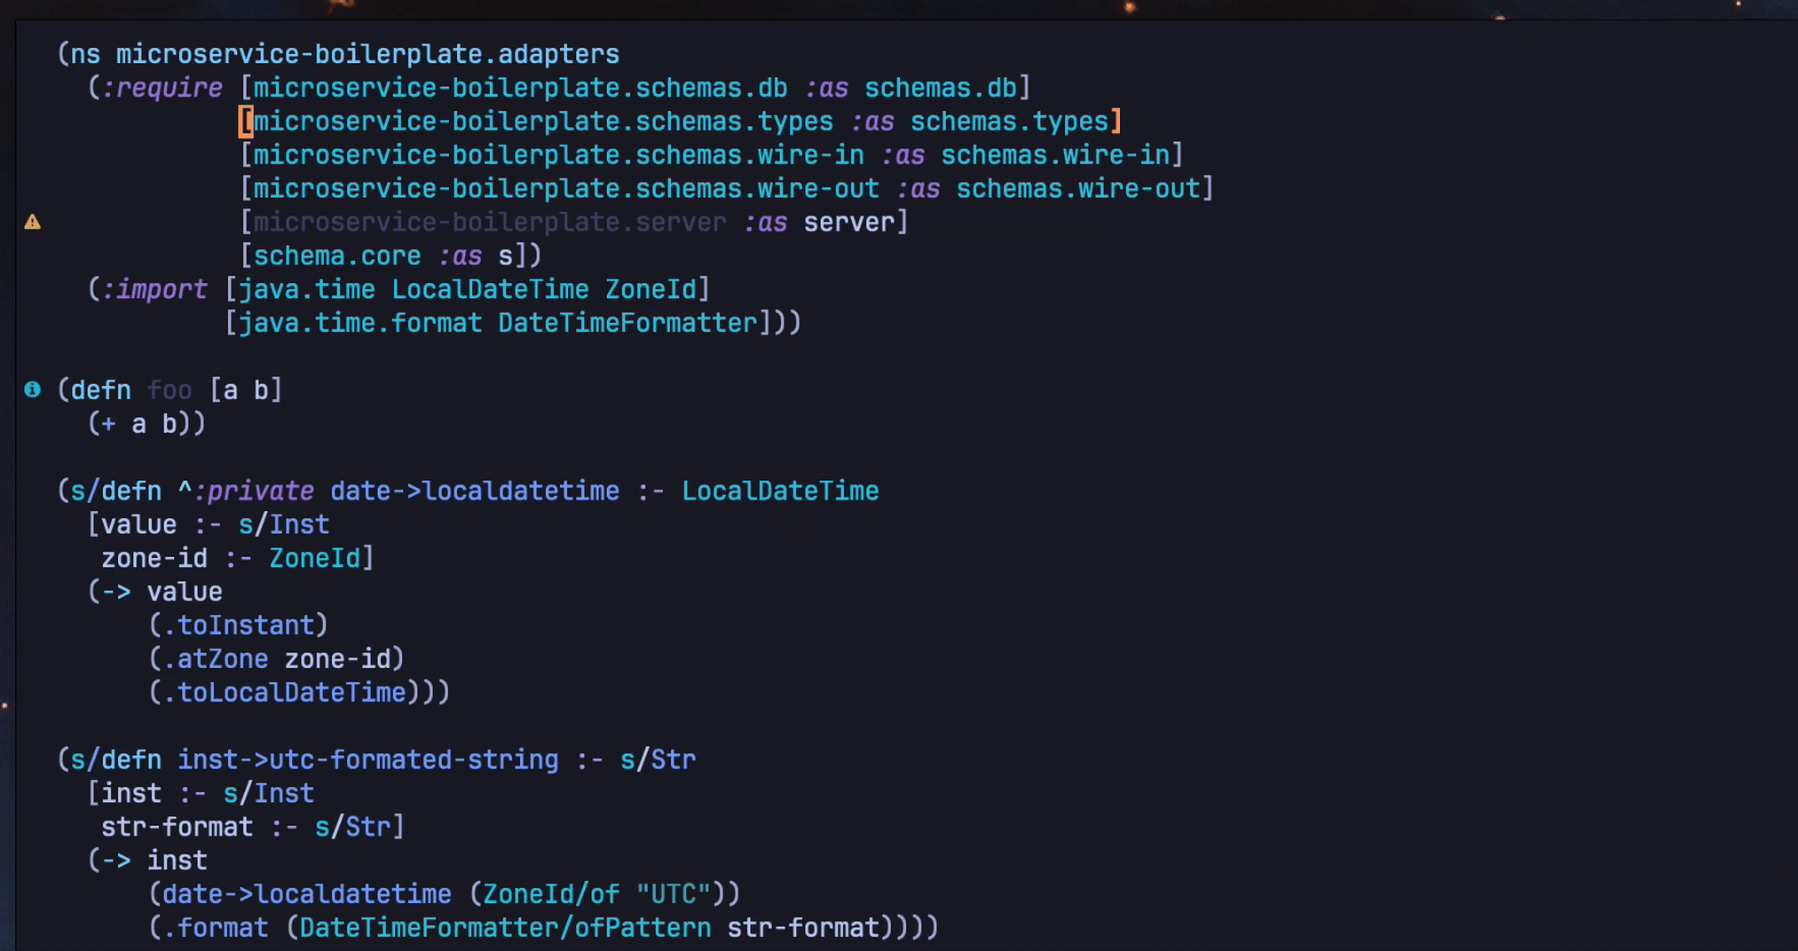The image size is (1798, 951).
Task: Click the .atZone method call
Action: [x=216, y=658]
